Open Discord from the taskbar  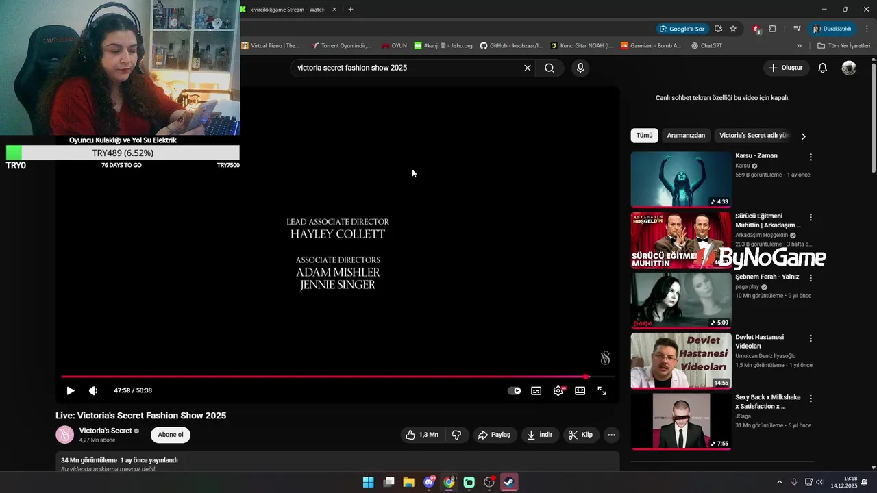pos(430,482)
